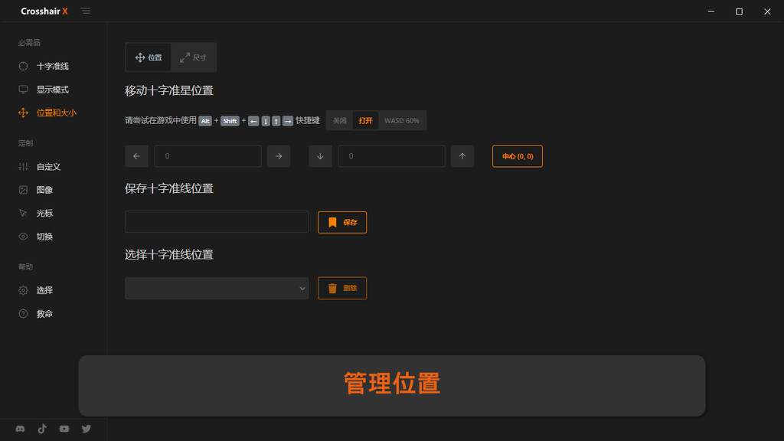This screenshot has height=441, width=784.
Task: Click the position name input field
Action: click(217, 222)
